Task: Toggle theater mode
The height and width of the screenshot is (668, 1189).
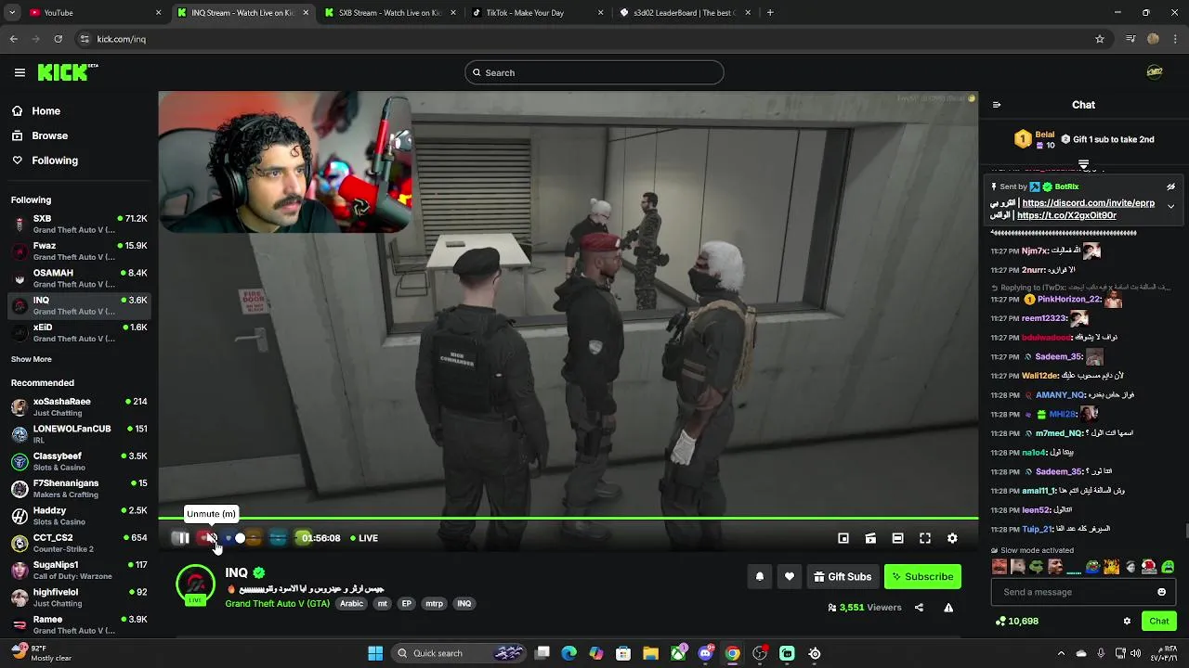Action: click(897, 538)
